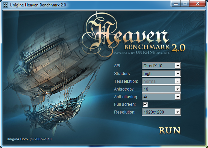Click the 'Anisotropy:' label
Image resolution: width=208 pixels, height=148 pixels.
(124, 89)
